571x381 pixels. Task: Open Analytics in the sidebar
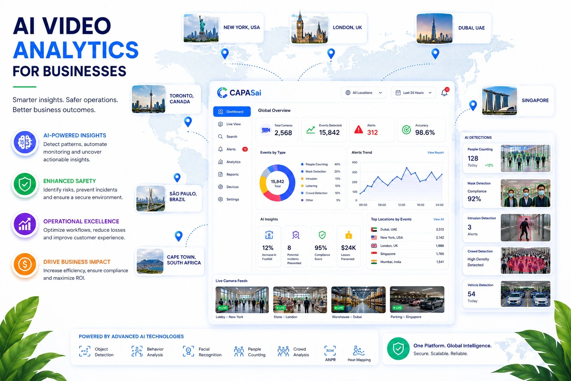(x=229, y=162)
